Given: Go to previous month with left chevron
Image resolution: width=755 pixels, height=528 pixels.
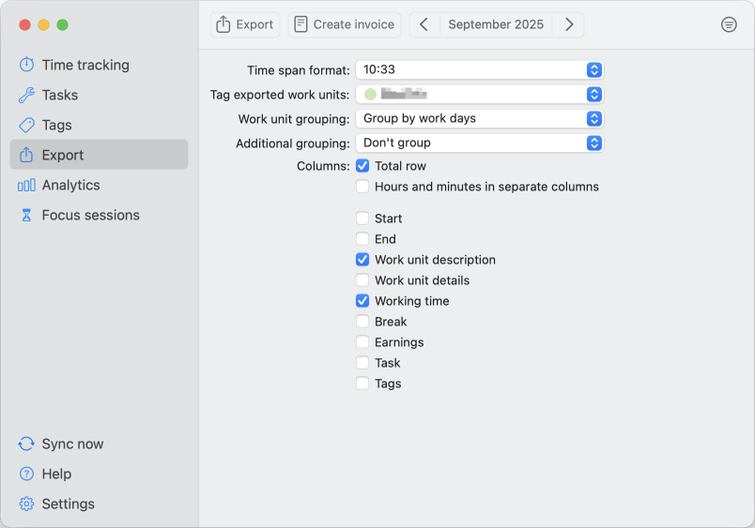Looking at the screenshot, I should [x=424, y=24].
